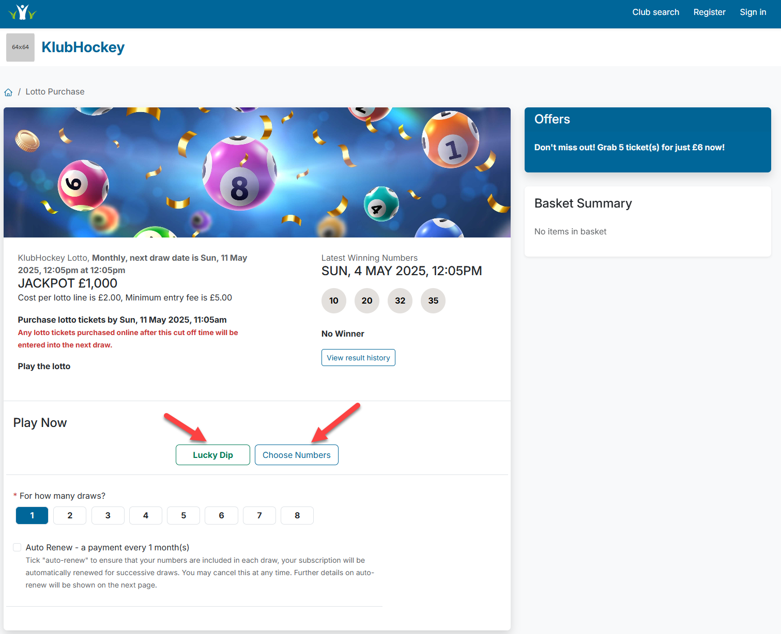Click winning number ball 10

(334, 300)
